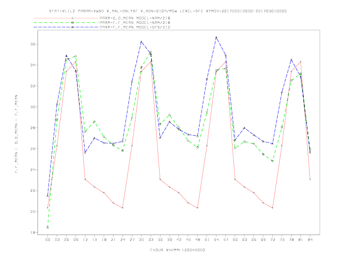The width and height of the screenshot is (338, 261).
Task: Click y-axis tick label 26
Action: [x=33, y=149]
